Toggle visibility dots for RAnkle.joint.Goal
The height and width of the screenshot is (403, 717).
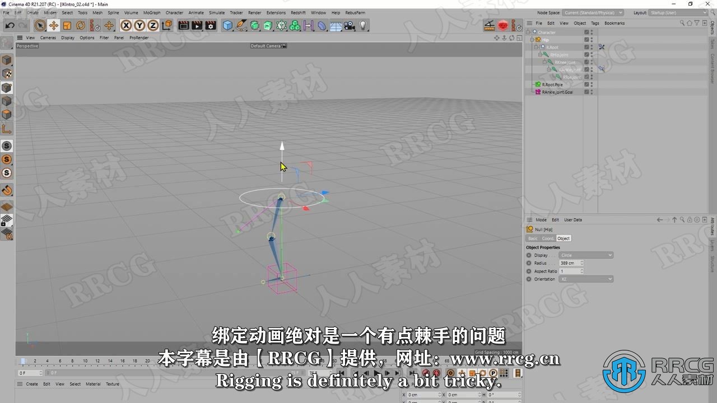coord(592,92)
